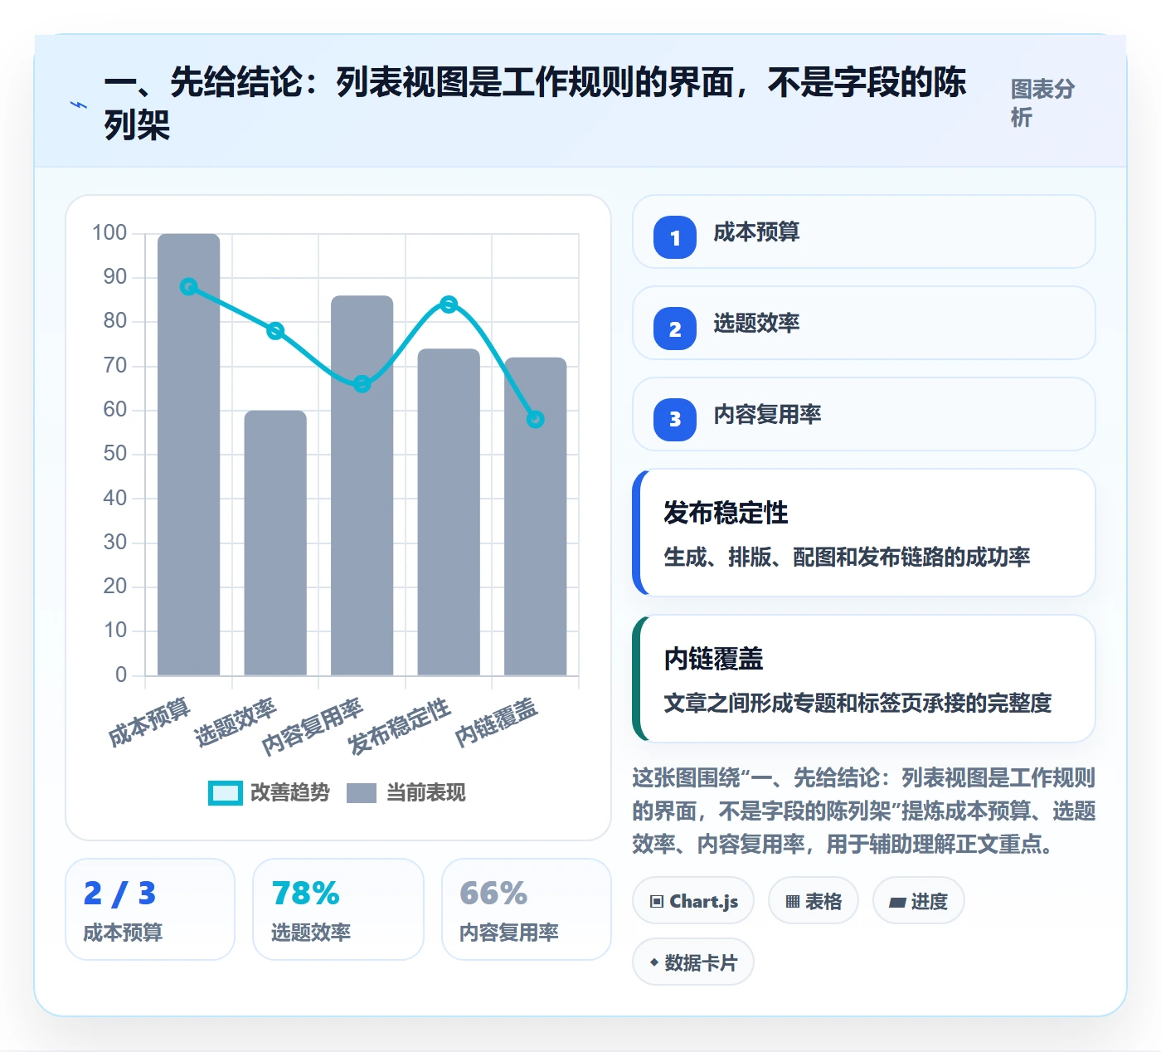This screenshot has height=1052, width=1161.
Task: Open the 发布稳定性 card
Action: pyautogui.click(x=864, y=533)
